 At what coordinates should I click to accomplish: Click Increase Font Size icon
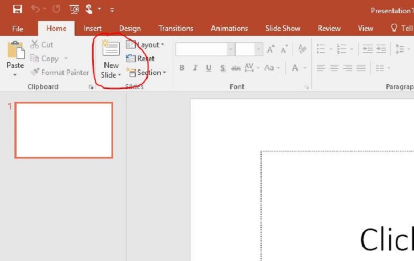270,49
